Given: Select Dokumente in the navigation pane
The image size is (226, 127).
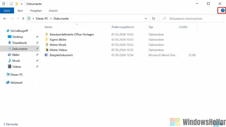Looking at the screenshot, I should click(x=20, y=49).
